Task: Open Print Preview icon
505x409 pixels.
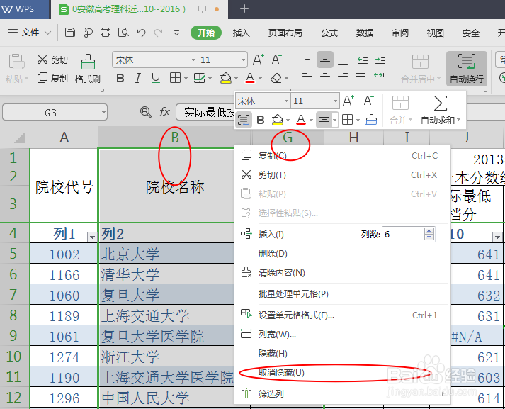Action: click(123, 33)
